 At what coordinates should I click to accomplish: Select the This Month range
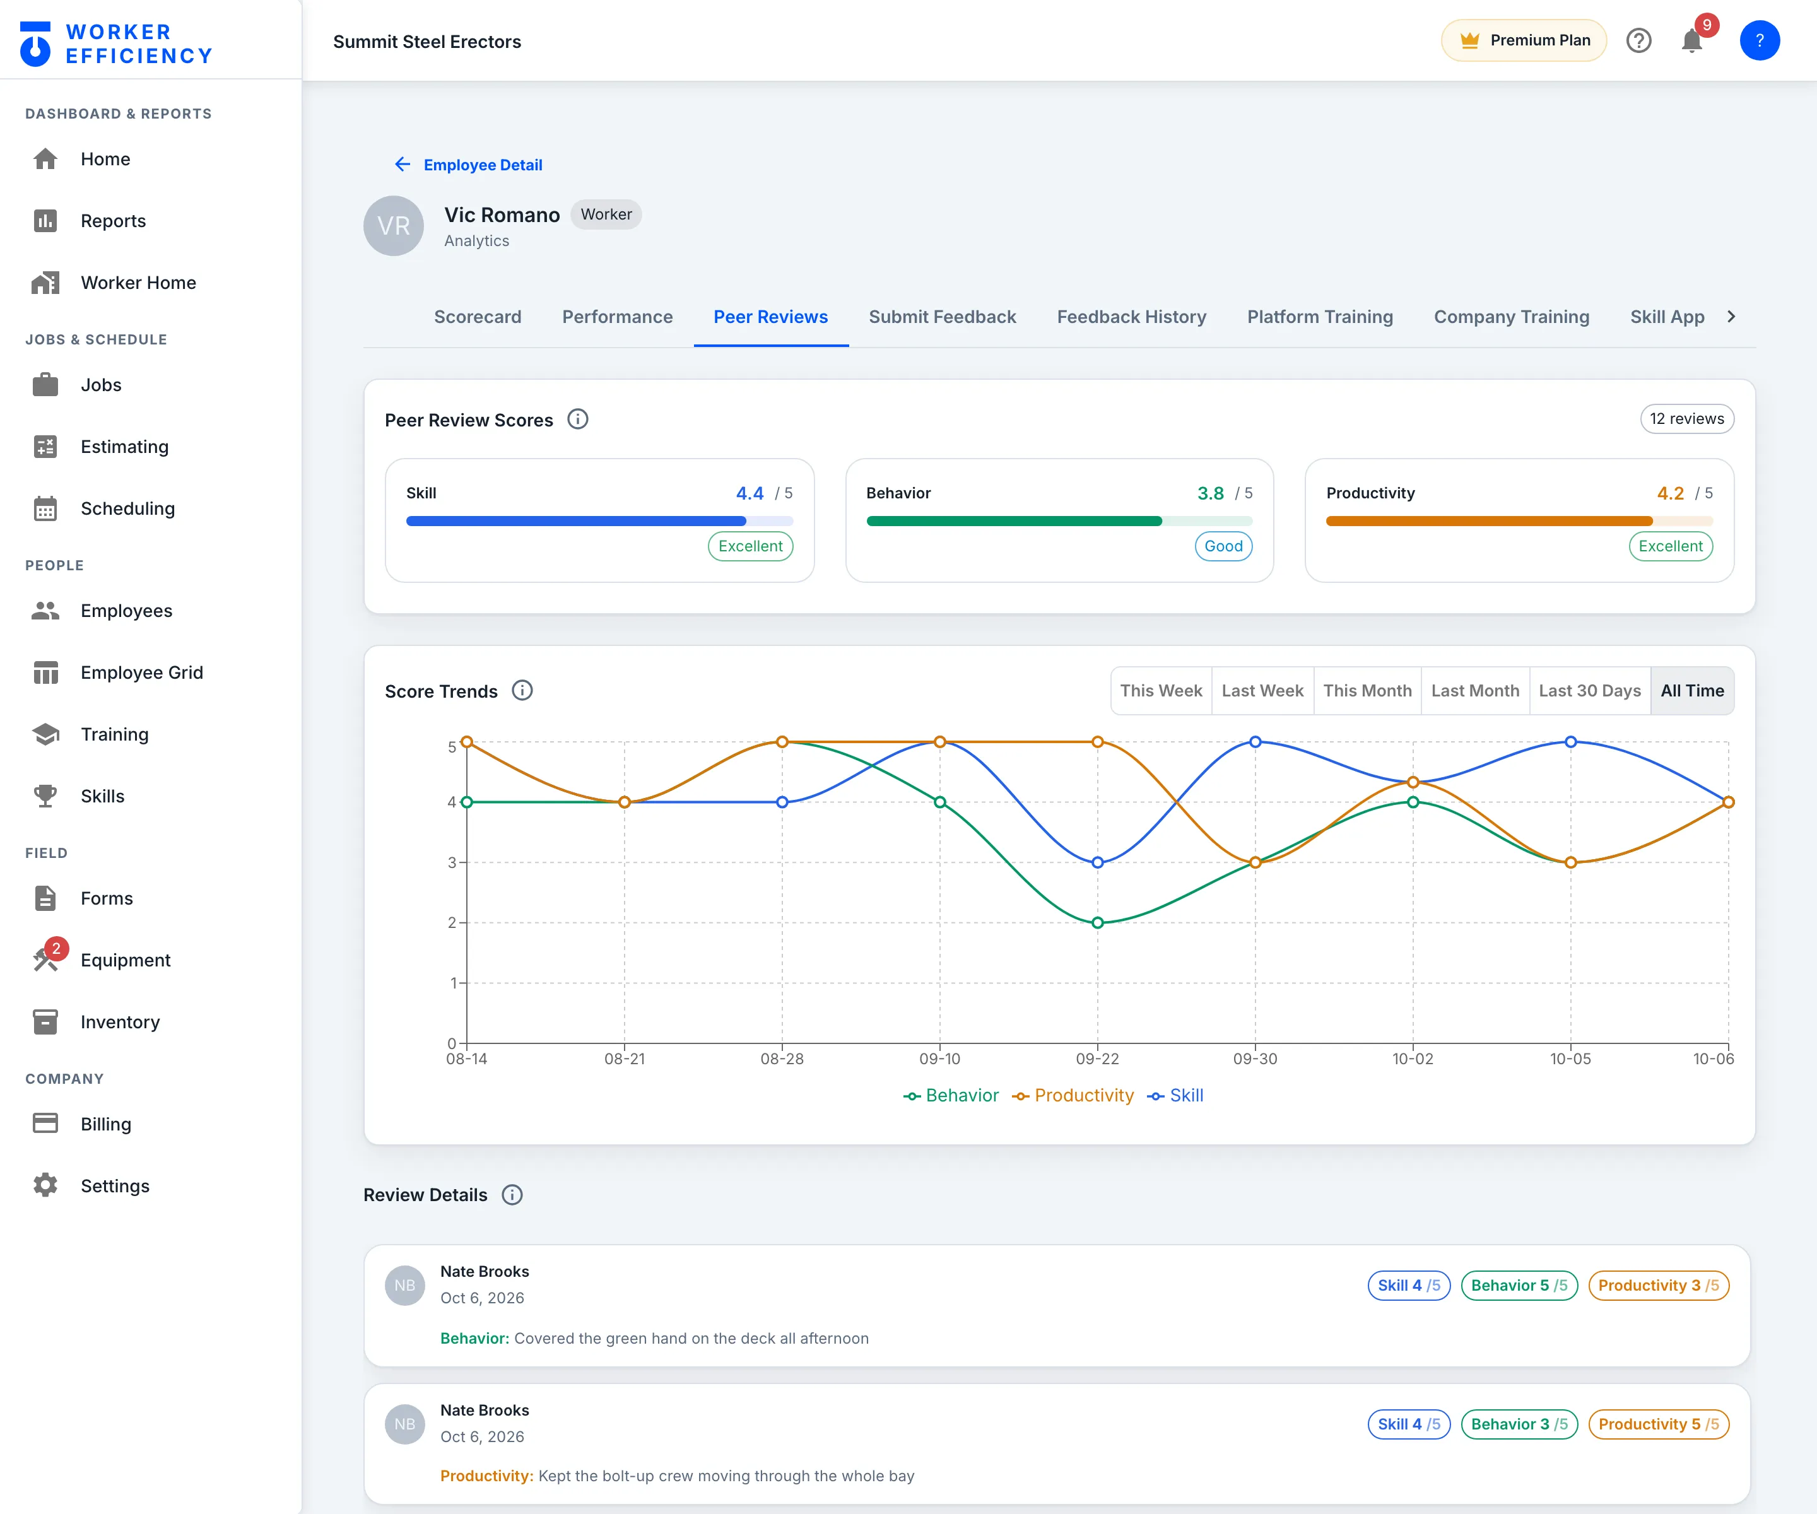point(1367,690)
